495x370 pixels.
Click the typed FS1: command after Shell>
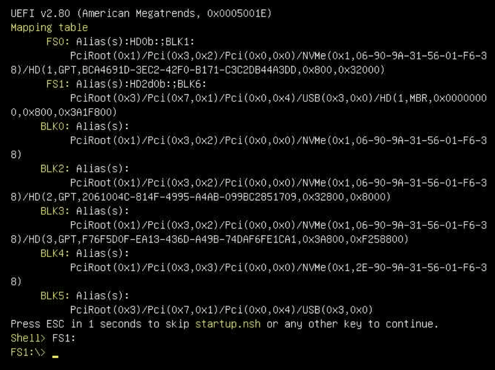tap(64, 338)
